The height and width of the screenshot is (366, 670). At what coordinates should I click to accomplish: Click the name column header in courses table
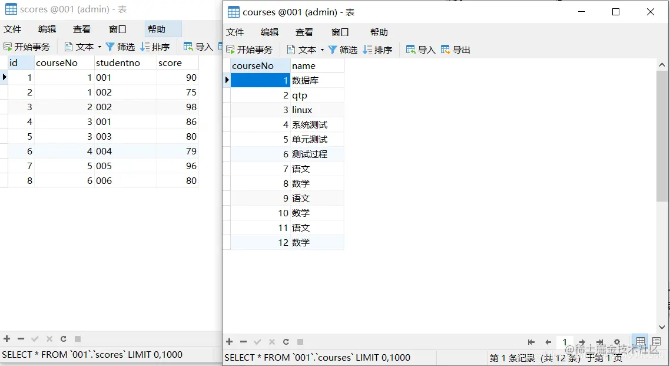[x=317, y=66]
